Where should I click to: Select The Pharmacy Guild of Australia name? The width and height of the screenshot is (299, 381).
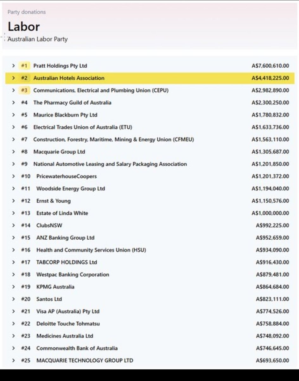[72, 103]
